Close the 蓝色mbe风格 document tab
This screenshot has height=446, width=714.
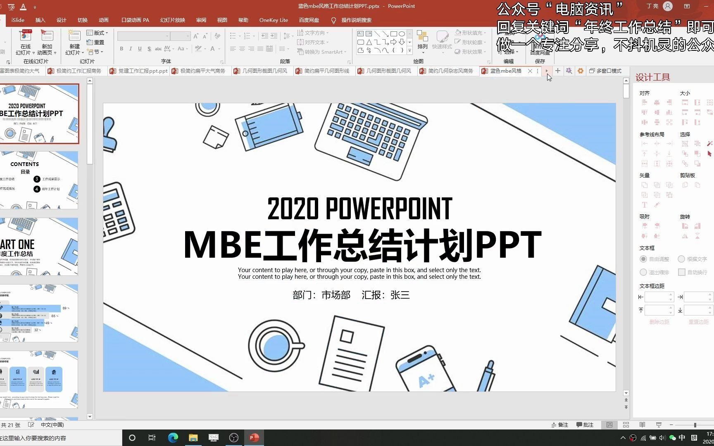tap(530, 71)
